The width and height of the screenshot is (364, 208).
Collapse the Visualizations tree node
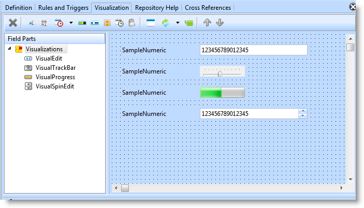[9, 49]
